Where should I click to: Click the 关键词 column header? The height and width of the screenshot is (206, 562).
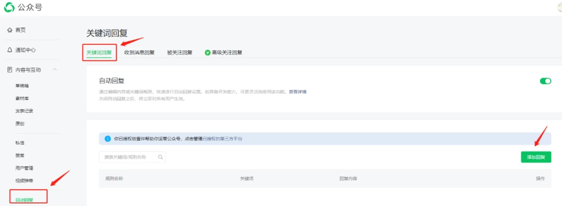[247, 178]
